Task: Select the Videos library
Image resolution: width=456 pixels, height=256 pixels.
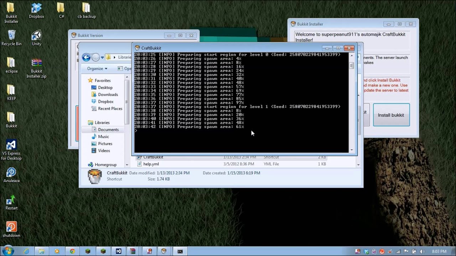Action: (100, 150)
